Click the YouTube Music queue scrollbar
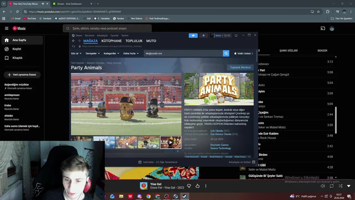The width and height of the screenshot is (355, 200). pos(336,120)
